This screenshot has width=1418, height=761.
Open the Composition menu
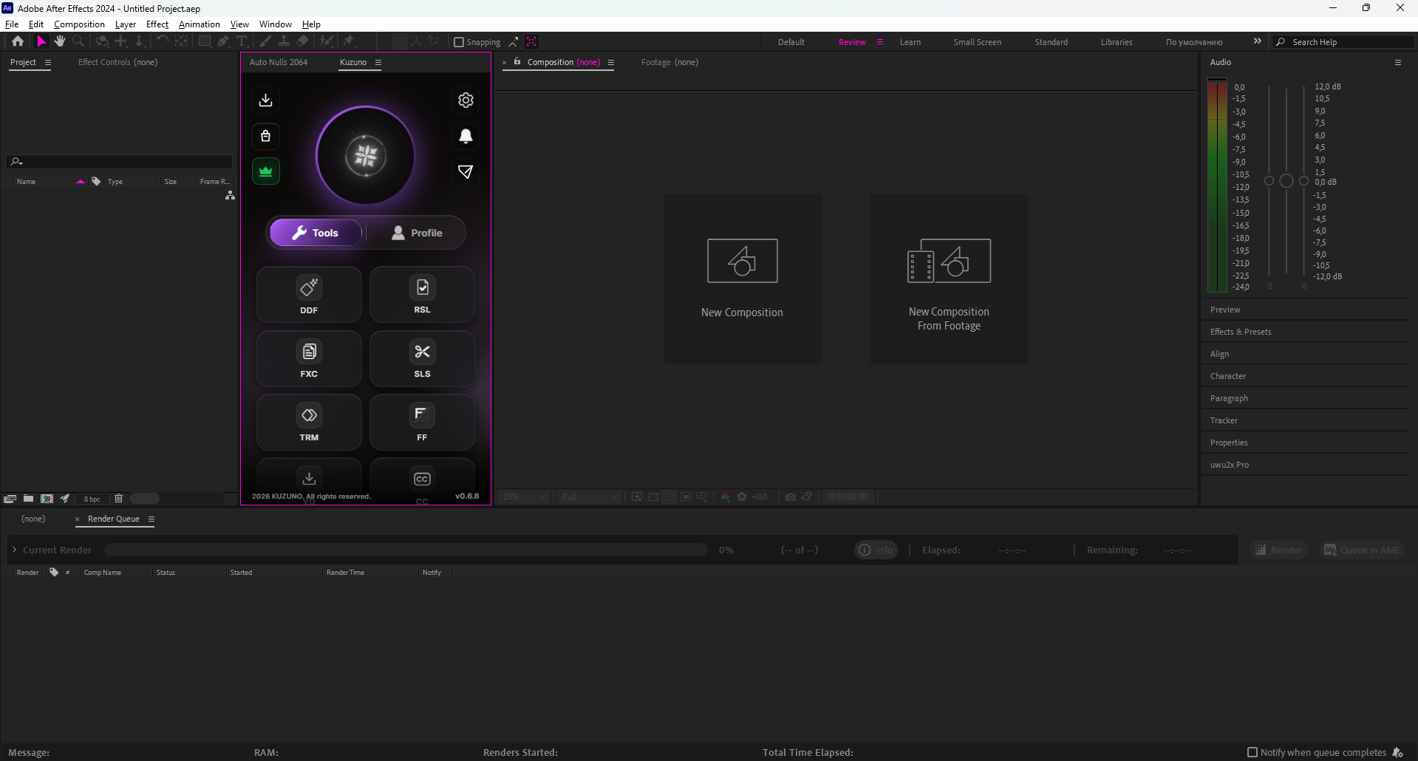tap(79, 24)
